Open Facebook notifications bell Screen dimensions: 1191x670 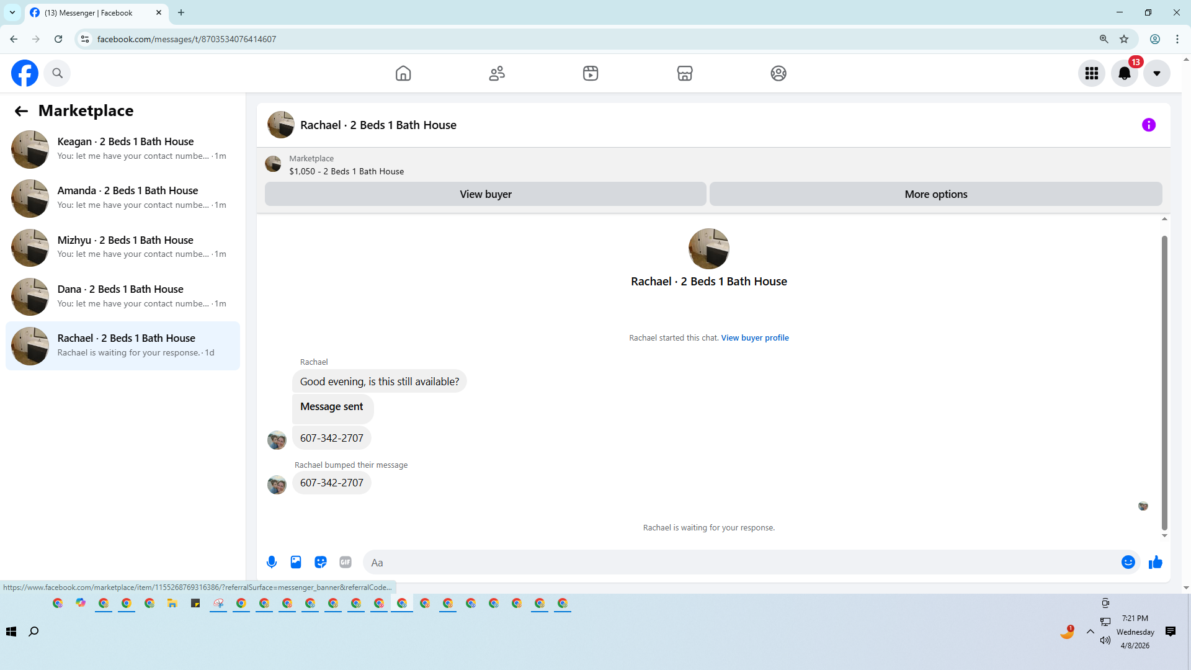pyautogui.click(x=1124, y=73)
